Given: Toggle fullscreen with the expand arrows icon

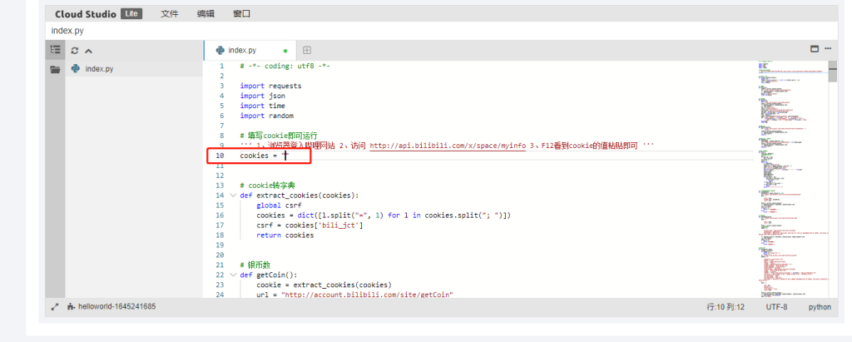Looking at the screenshot, I should coord(54,307).
